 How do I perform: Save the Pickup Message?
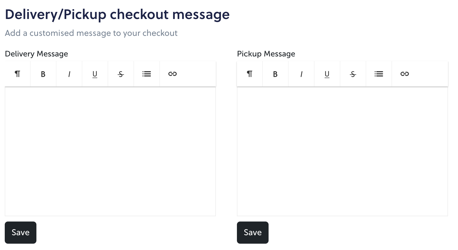pyautogui.click(x=253, y=233)
